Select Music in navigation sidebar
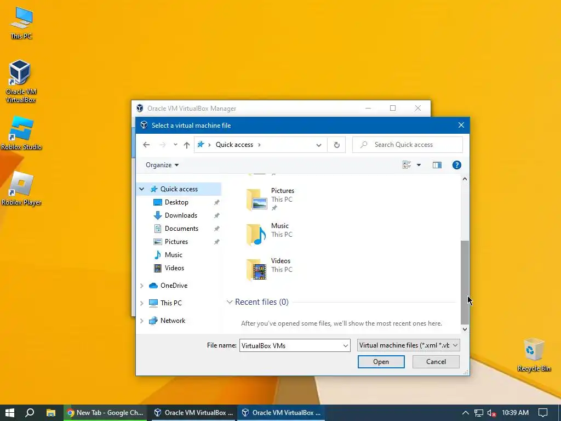Viewport: 561px width, 421px height. [x=174, y=255]
